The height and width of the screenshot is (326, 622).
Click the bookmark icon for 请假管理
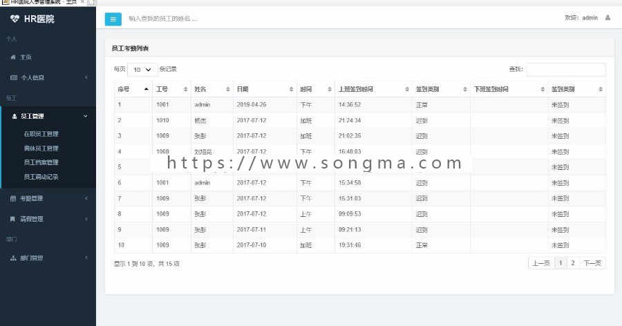(x=12, y=219)
